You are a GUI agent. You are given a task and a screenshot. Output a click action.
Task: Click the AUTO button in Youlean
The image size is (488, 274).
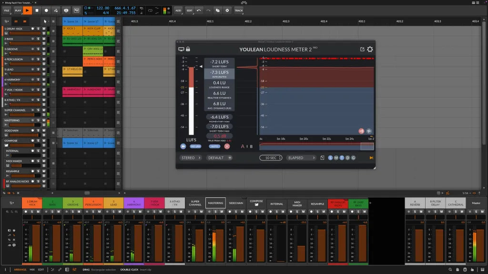(214, 147)
